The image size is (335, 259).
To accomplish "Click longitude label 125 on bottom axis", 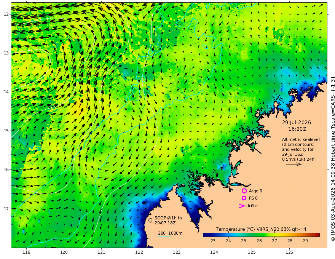I will 252,252.
